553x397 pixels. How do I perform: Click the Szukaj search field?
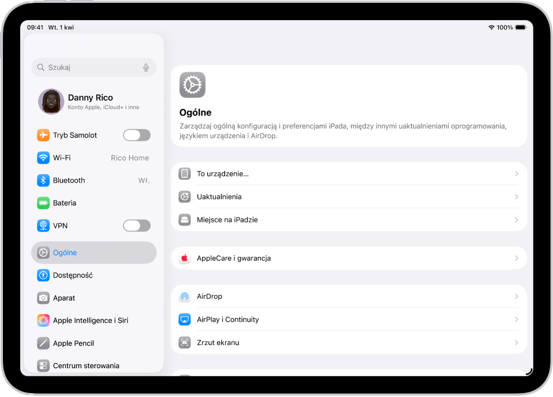[94, 67]
